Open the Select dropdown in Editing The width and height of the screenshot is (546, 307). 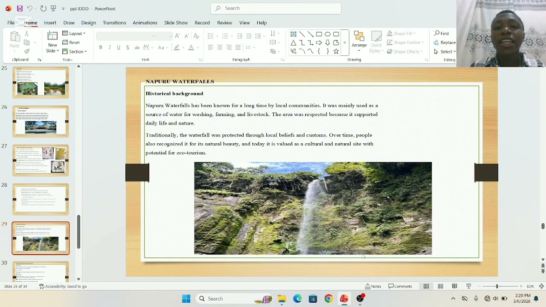tap(445, 52)
